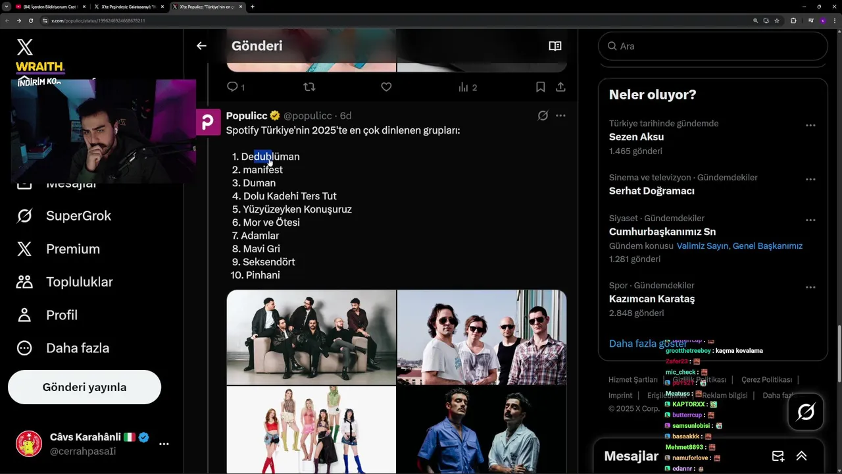The width and height of the screenshot is (842, 474).
Task: Go back with the Gönderi arrow
Action: [201, 45]
